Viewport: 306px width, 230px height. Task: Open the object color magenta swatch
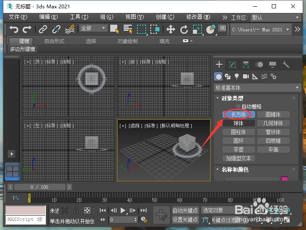coord(284,179)
